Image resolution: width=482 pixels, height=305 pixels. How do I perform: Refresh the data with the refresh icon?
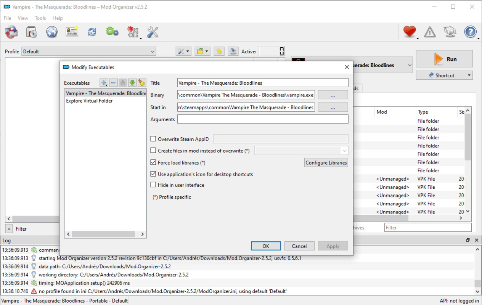(x=92, y=32)
